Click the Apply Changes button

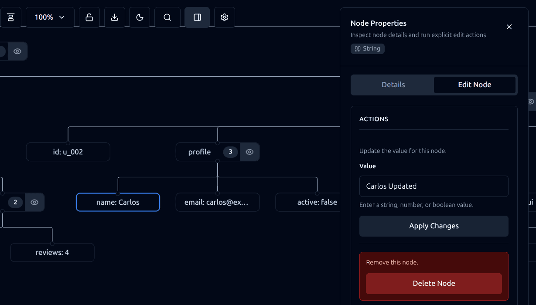pyautogui.click(x=434, y=226)
